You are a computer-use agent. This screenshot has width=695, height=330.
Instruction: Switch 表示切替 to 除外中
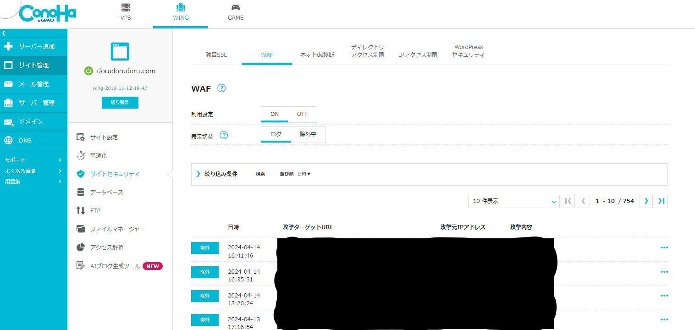pos(308,134)
